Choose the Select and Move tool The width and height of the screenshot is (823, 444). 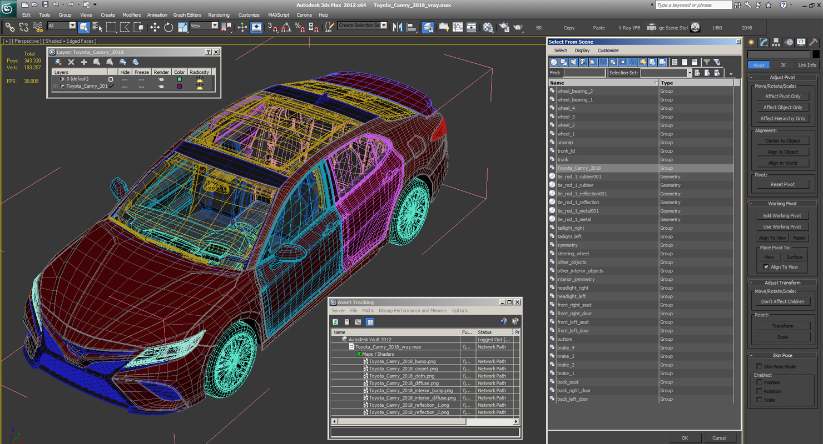155,27
